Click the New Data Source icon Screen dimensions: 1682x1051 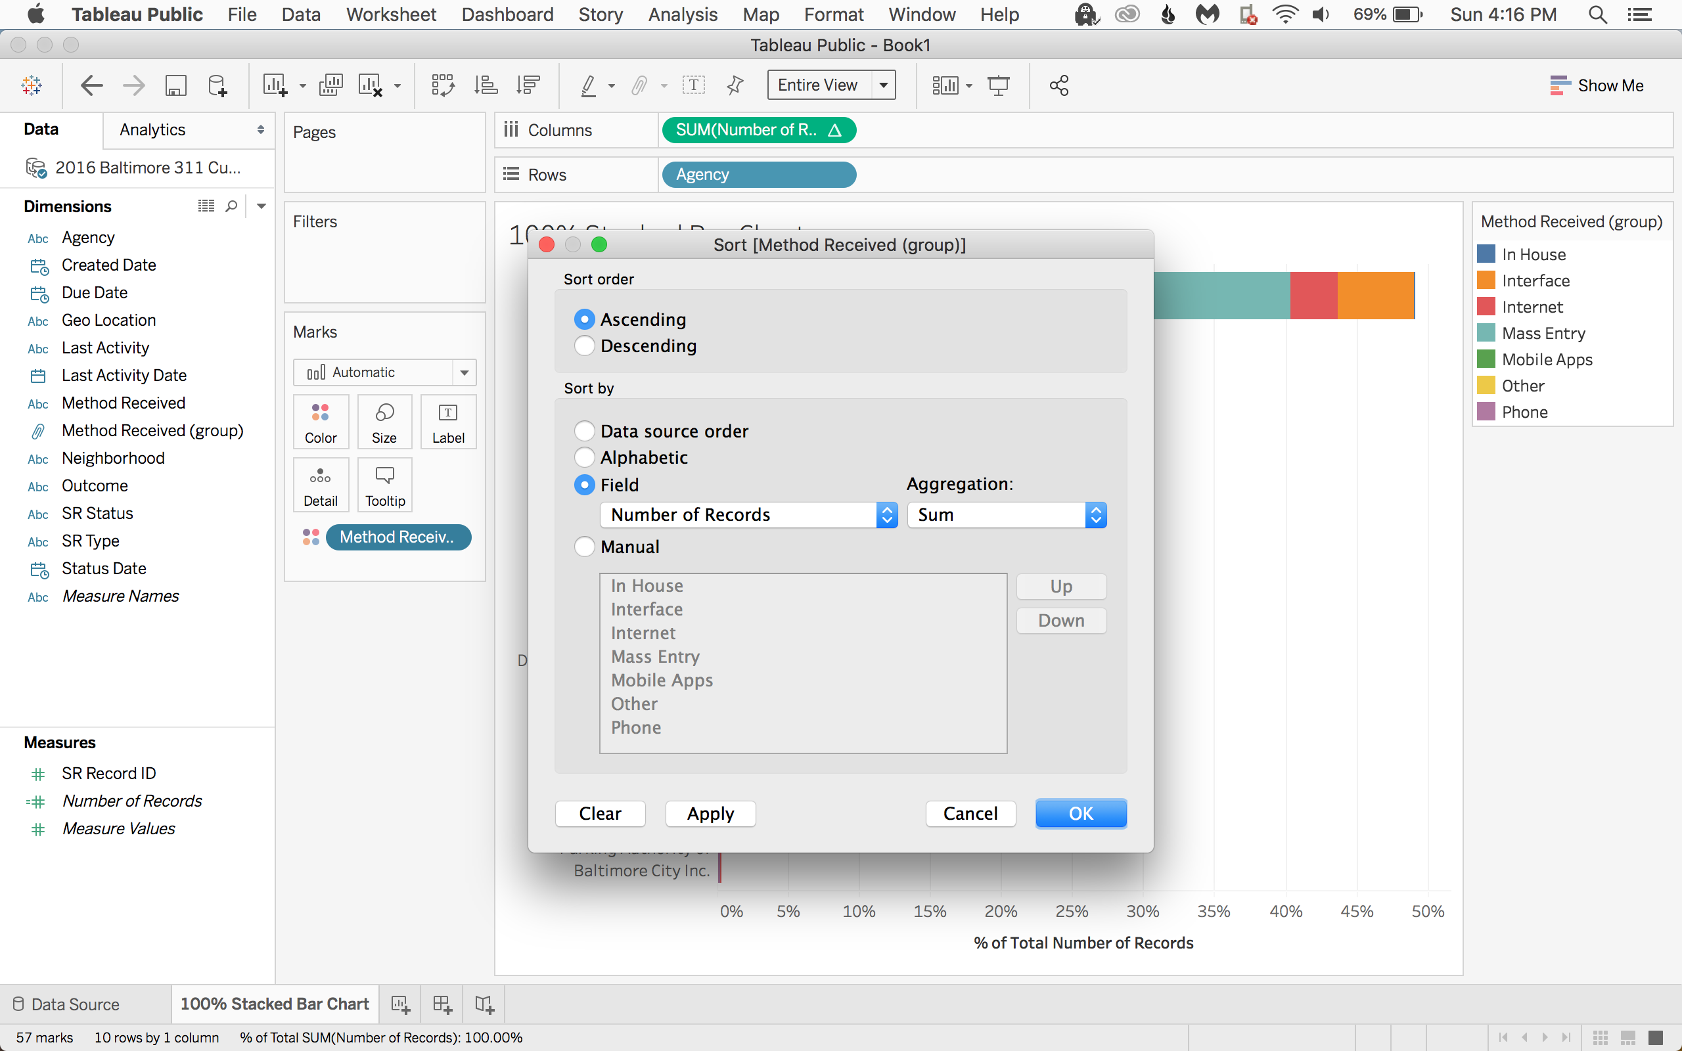click(x=217, y=85)
